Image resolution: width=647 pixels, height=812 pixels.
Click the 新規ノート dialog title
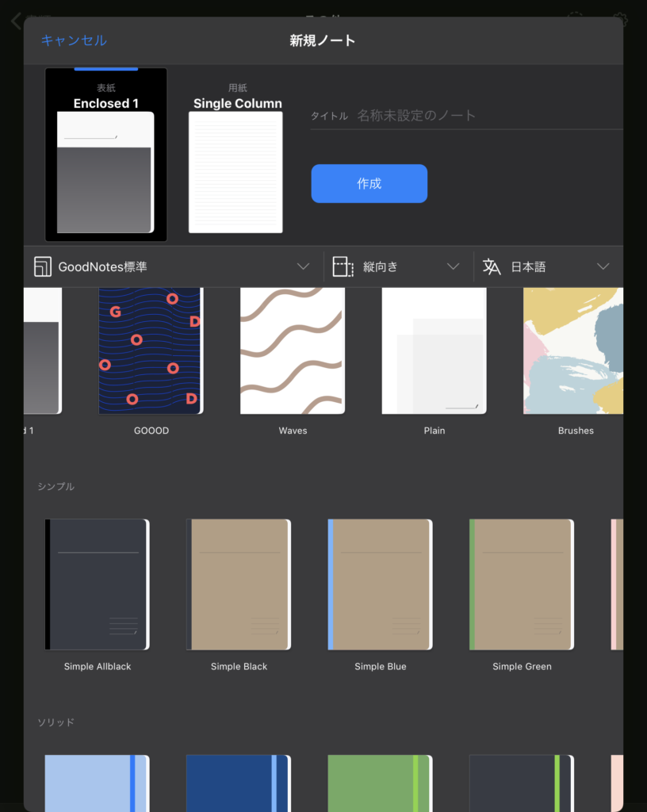click(x=323, y=40)
